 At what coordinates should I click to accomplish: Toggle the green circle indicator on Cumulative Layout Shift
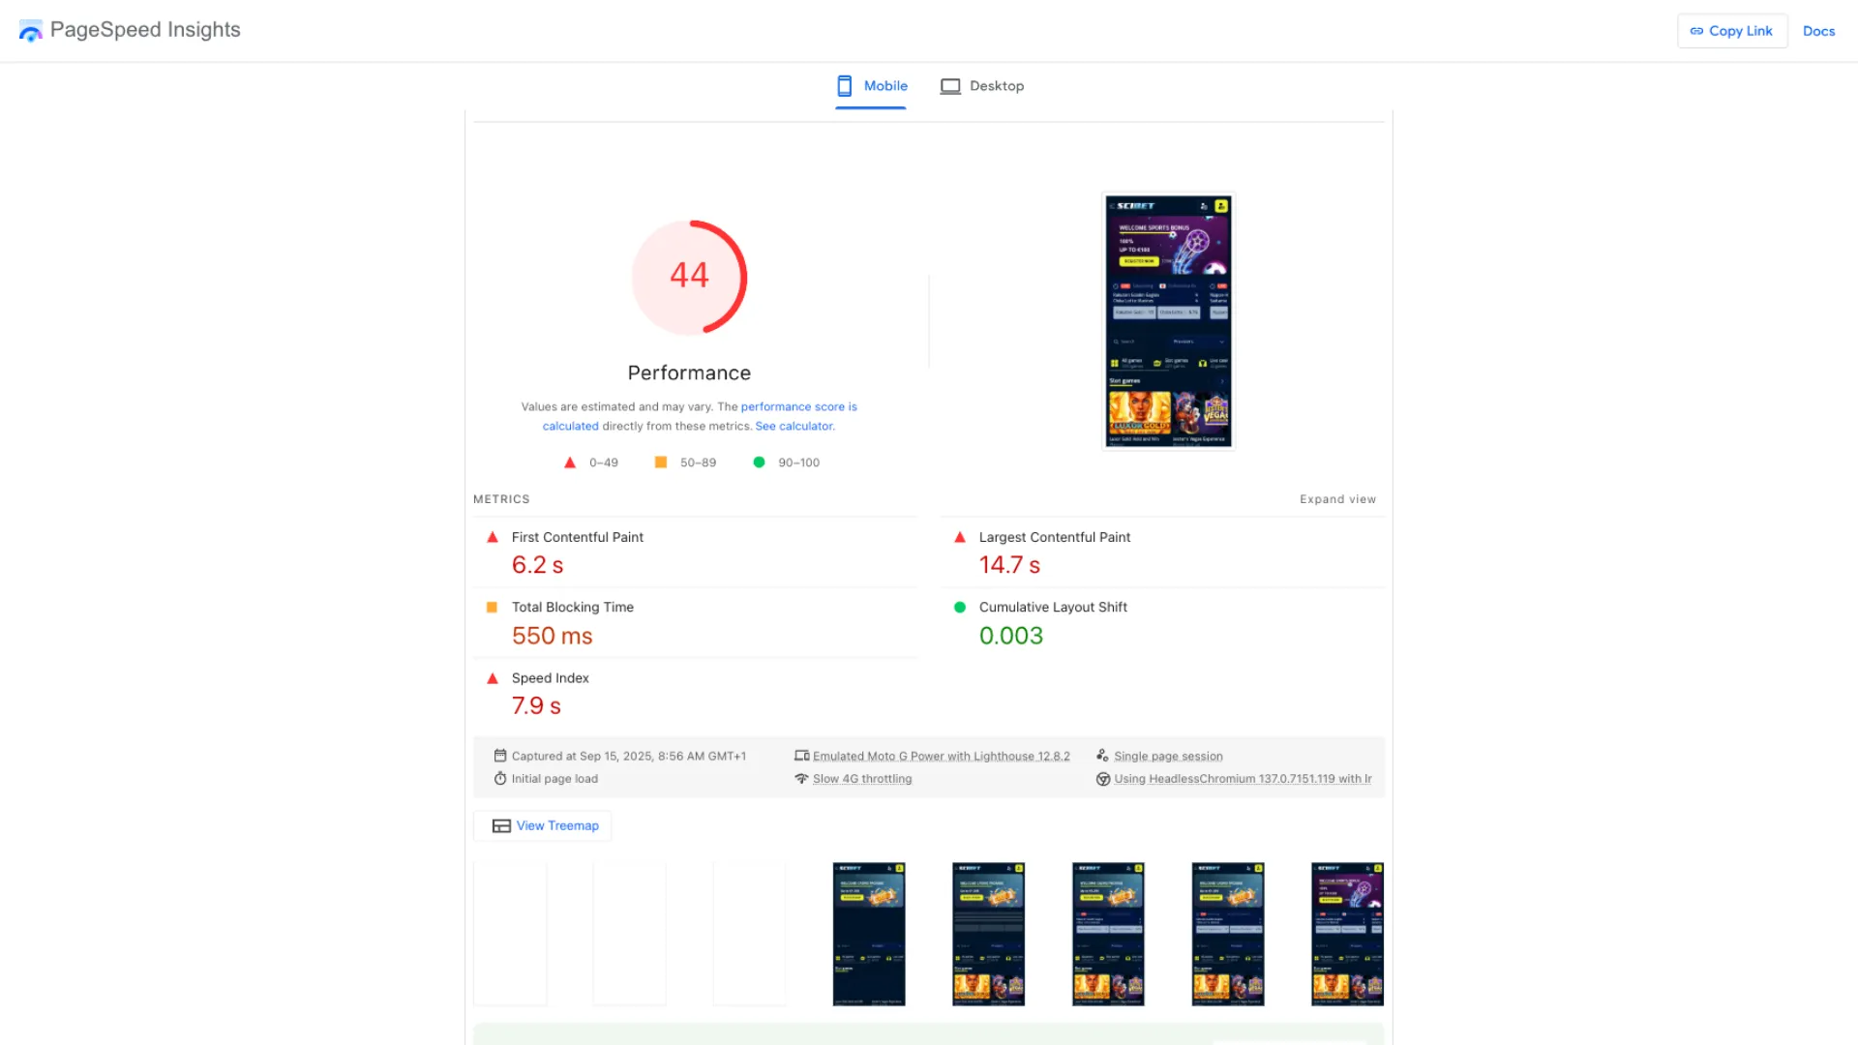[x=960, y=607]
